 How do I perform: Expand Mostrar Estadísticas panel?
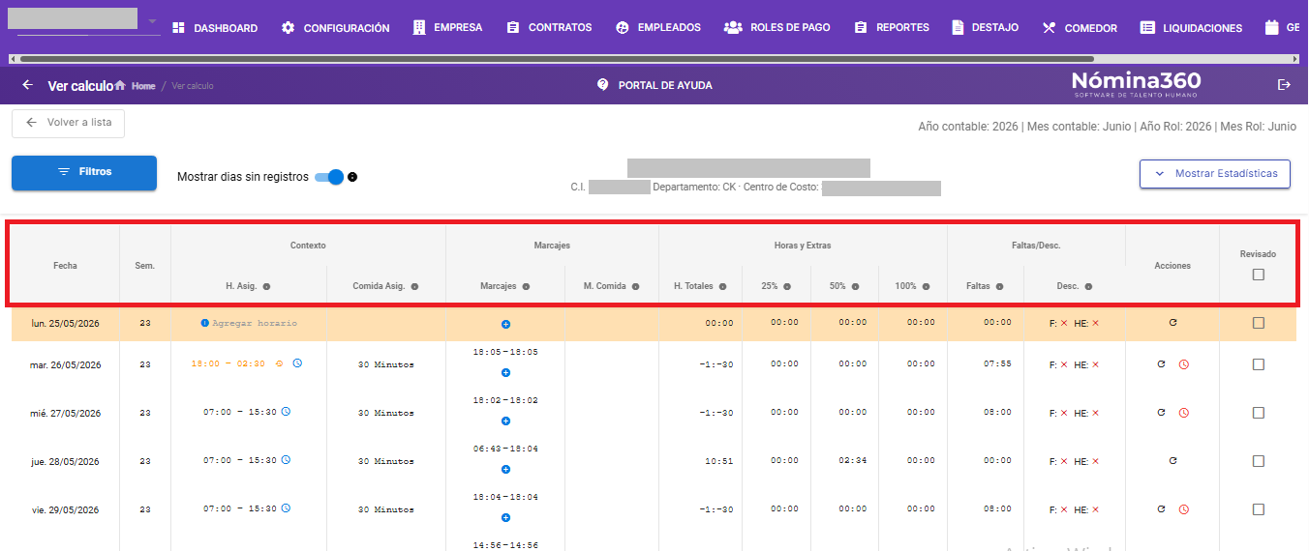coord(1215,174)
